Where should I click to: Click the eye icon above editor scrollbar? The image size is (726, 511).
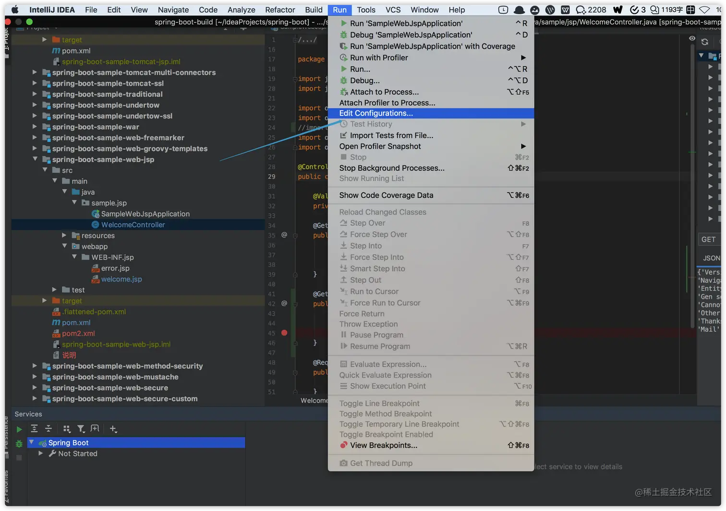[692, 38]
